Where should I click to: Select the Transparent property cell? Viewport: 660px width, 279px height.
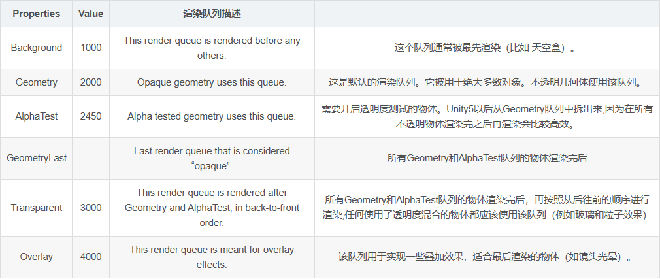36,208
